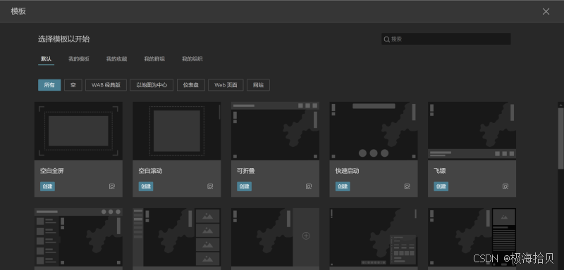Screen dimensions: 564x270
Task: Preview the 飞镖 template icon
Action: (505, 186)
